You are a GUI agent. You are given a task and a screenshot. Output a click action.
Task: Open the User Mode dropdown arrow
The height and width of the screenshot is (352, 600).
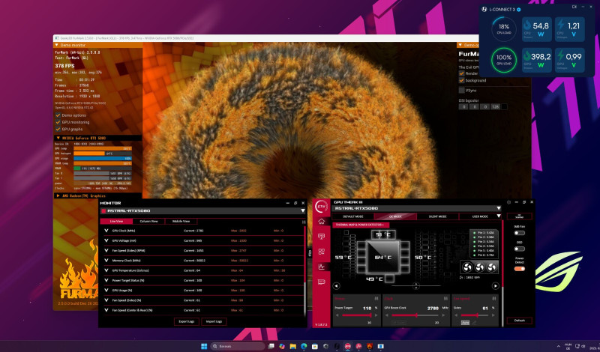click(x=499, y=216)
